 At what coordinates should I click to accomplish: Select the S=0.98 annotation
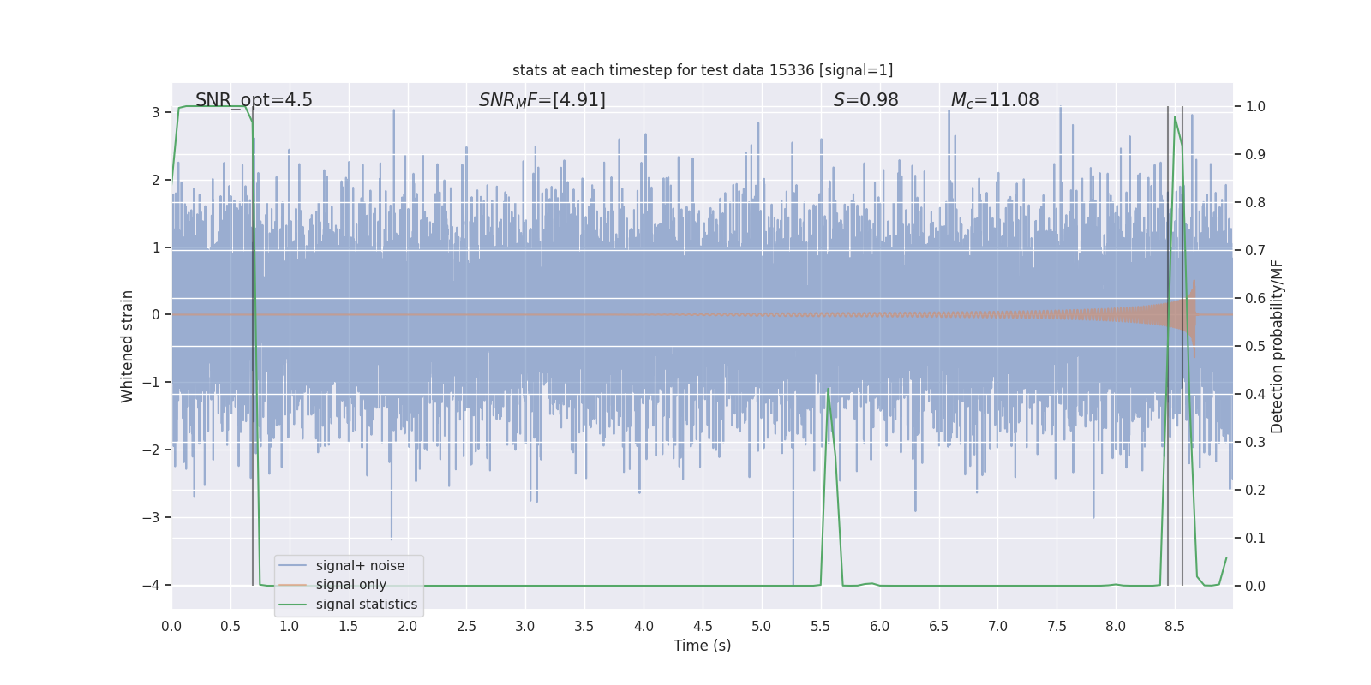(866, 100)
